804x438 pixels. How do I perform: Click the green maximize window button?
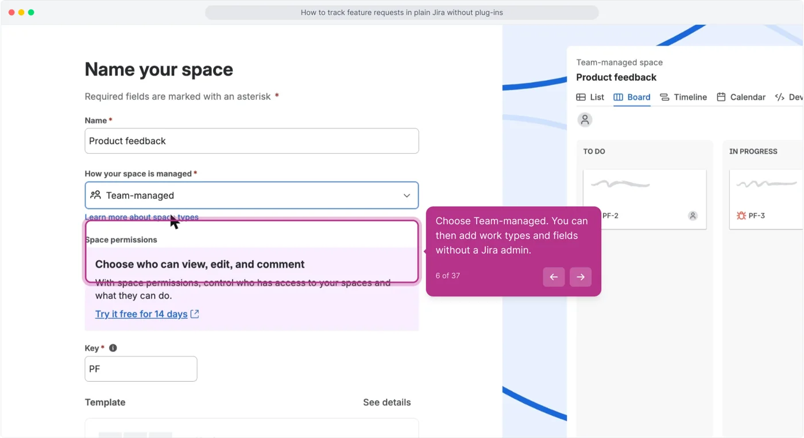[31, 12]
